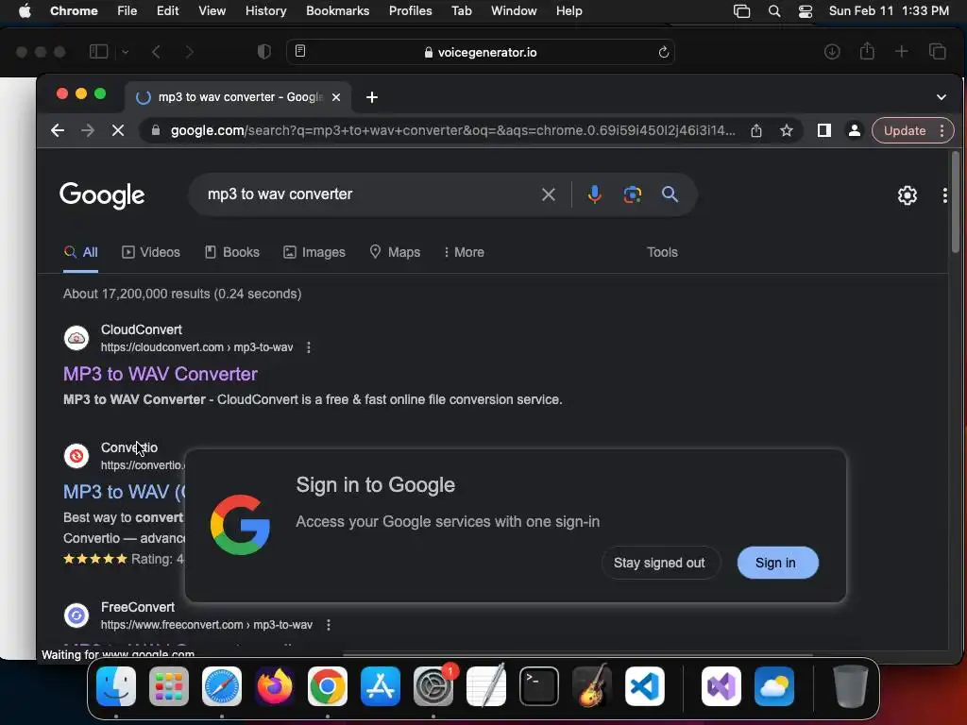
Task: Switch to Maps results
Action: click(x=395, y=252)
